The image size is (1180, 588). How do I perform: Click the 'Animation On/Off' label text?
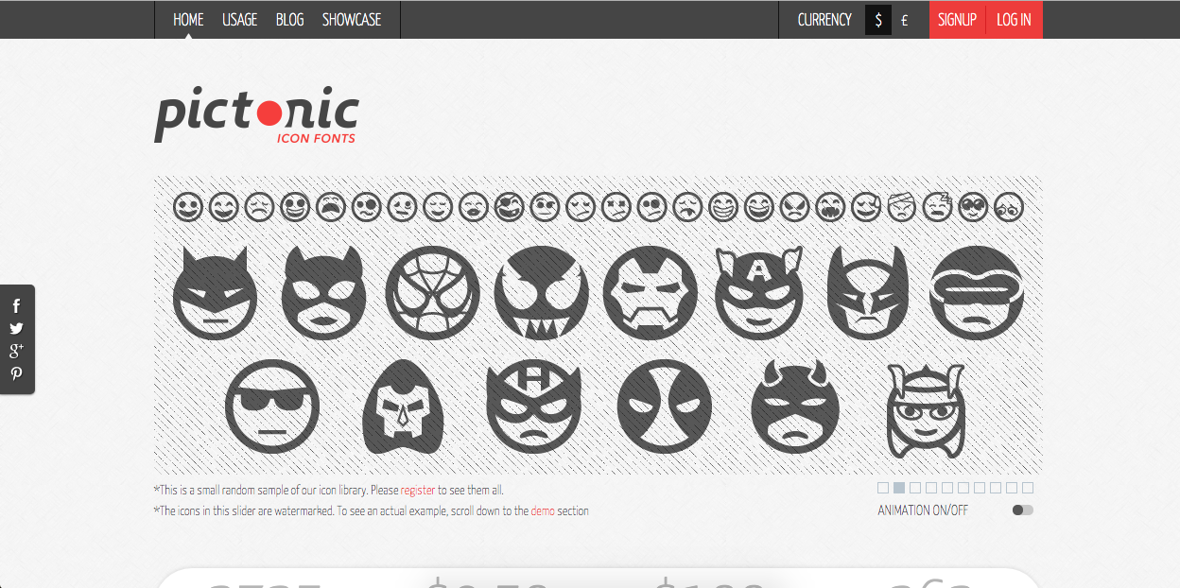click(923, 510)
